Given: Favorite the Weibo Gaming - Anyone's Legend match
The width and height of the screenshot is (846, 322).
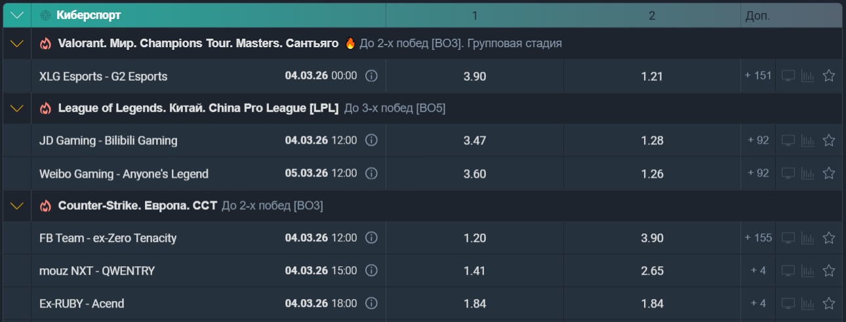Looking at the screenshot, I should (829, 174).
